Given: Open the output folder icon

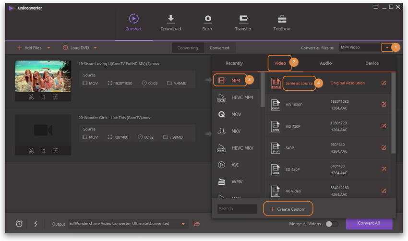Looking at the screenshot, I should coord(196,224).
